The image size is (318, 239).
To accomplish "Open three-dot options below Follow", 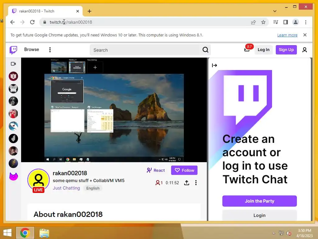I will [x=196, y=183].
